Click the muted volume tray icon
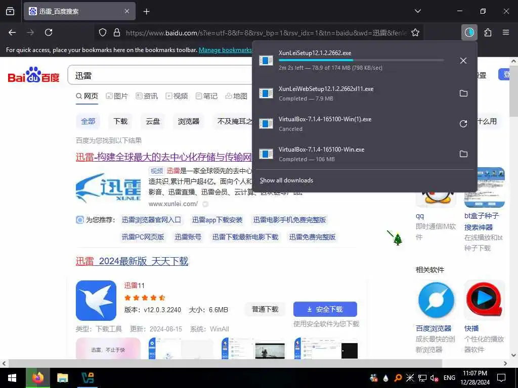 (434, 378)
